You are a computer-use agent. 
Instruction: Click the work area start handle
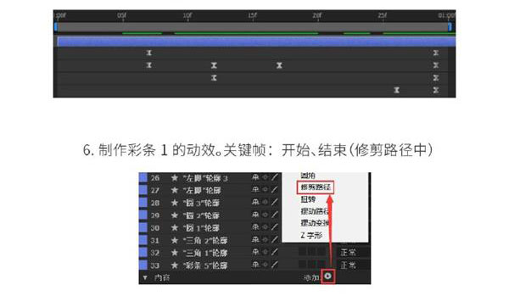tap(56, 26)
